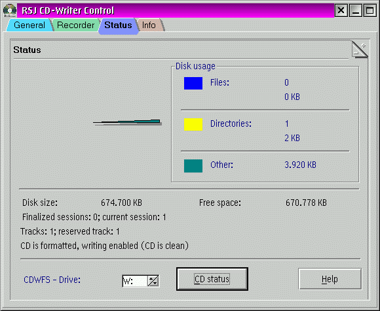The width and height of the screenshot is (380, 311).
Task: Maximize the CD-Writer Control window
Action: (x=370, y=10)
